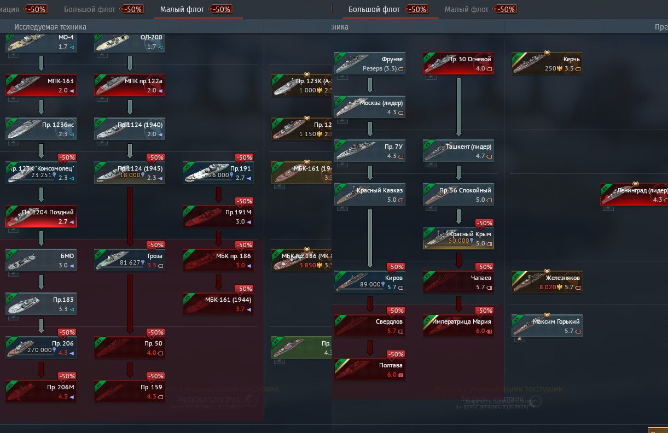
Task: Select the МПК пр.122а vehicle card
Action: coord(130,85)
